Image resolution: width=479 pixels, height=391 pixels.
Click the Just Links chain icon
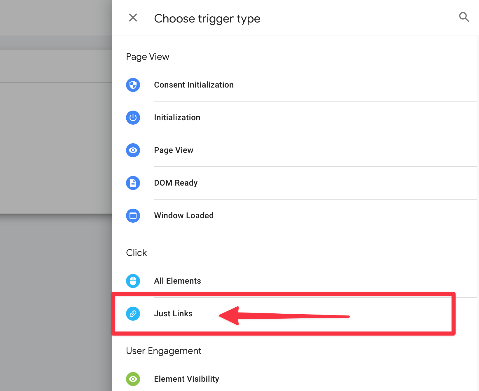[x=133, y=314]
